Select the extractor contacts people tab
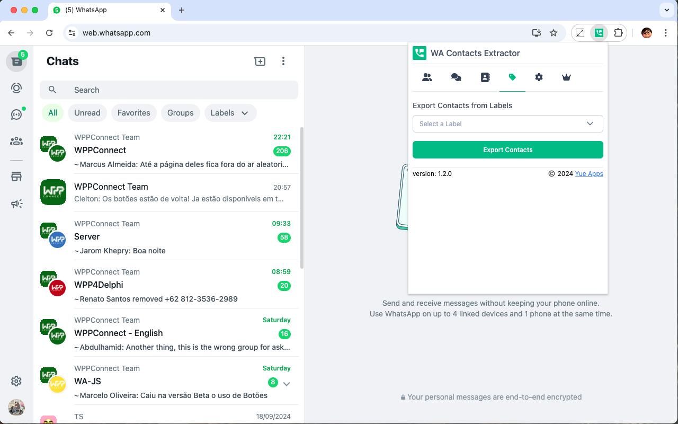This screenshot has width=678, height=424. [427, 77]
